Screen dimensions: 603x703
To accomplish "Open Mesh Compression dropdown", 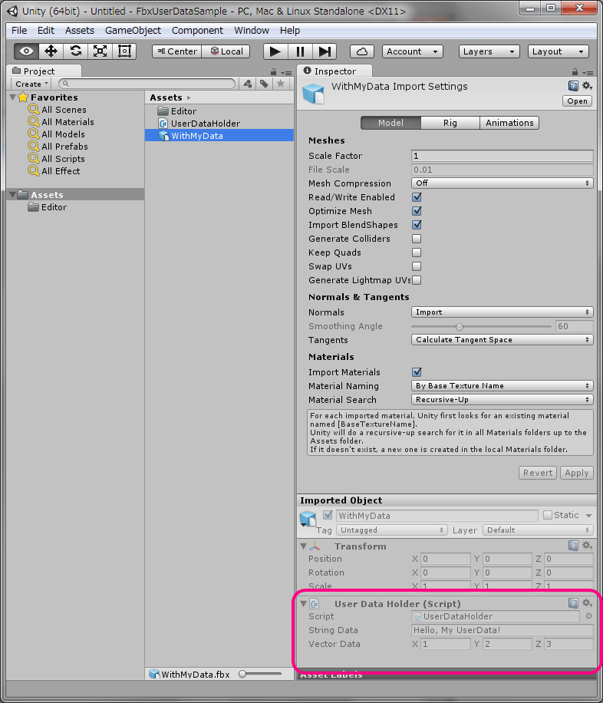I will coord(502,183).
